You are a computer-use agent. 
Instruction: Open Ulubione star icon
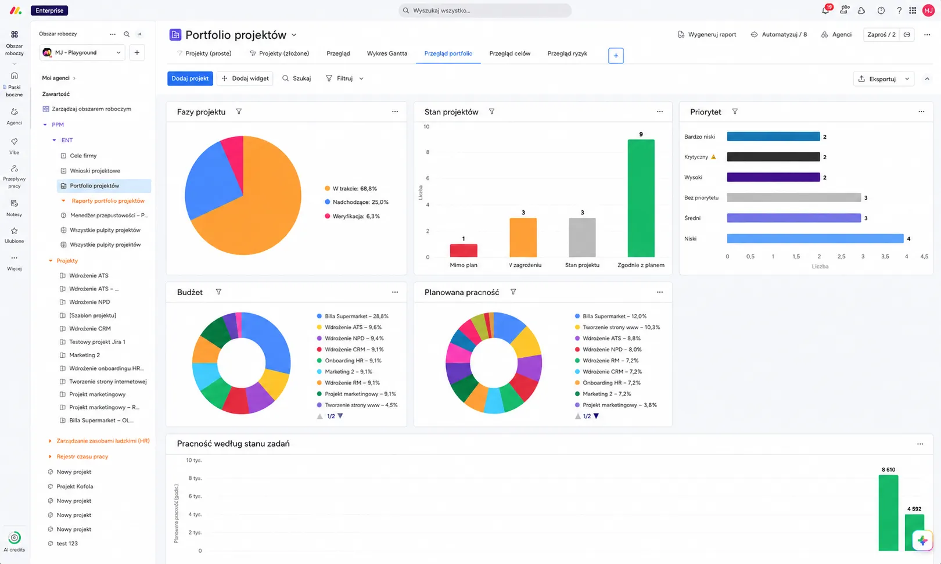pos(15,231)
